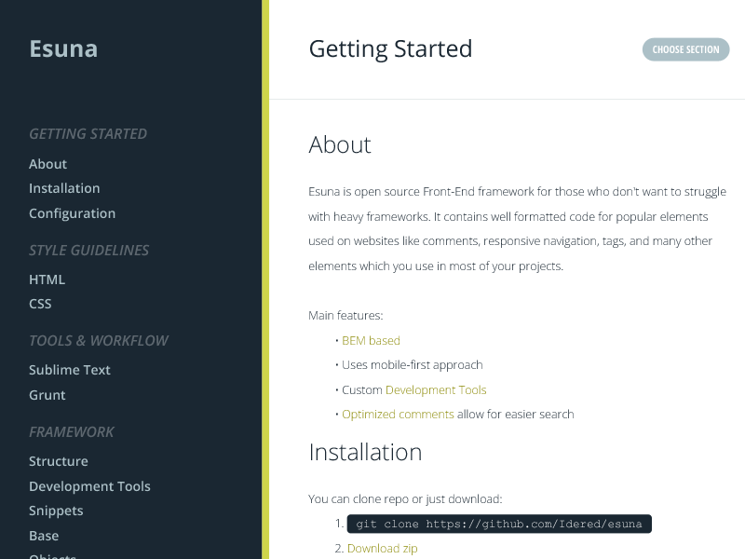Open the Development Tools link under Main features
Screen dimensions: 745x559
(436, 389)
